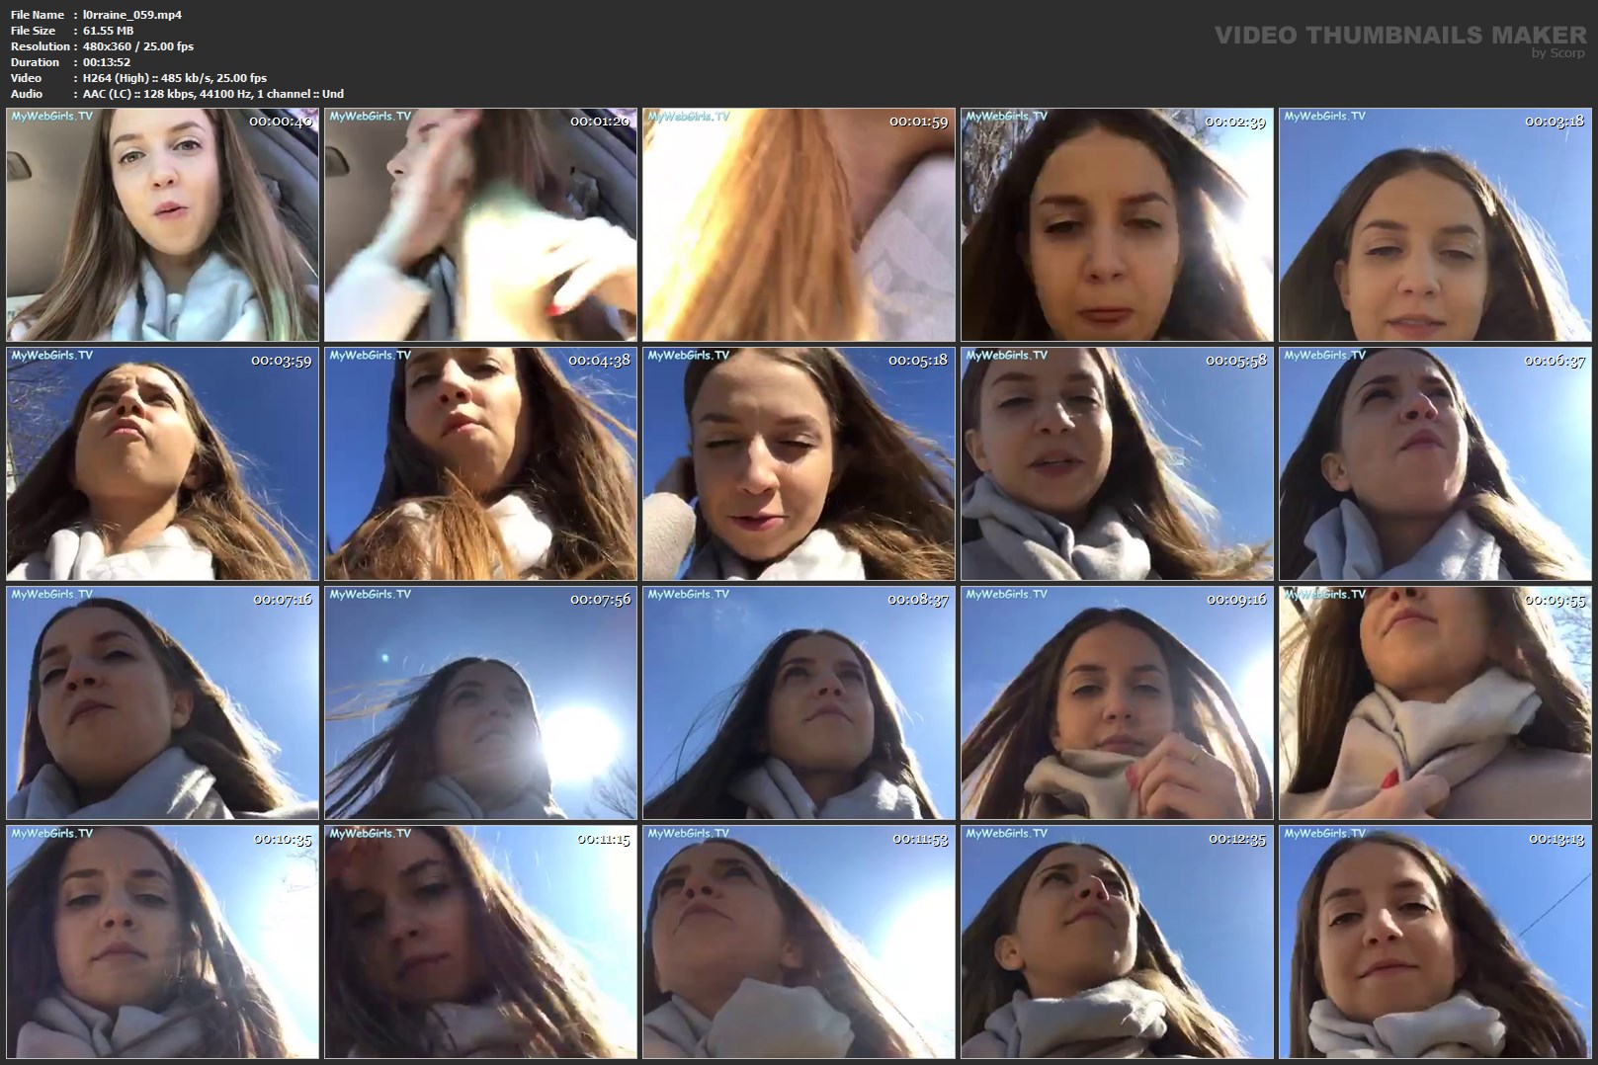Click the thumbnail timestamped 00:00:40

point(162,225)
